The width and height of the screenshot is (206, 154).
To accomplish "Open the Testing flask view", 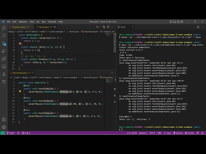I will 4,74.
